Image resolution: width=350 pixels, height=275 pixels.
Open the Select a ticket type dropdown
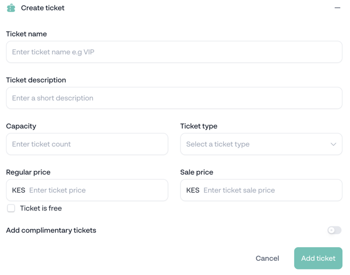click(x=261, y=144)
